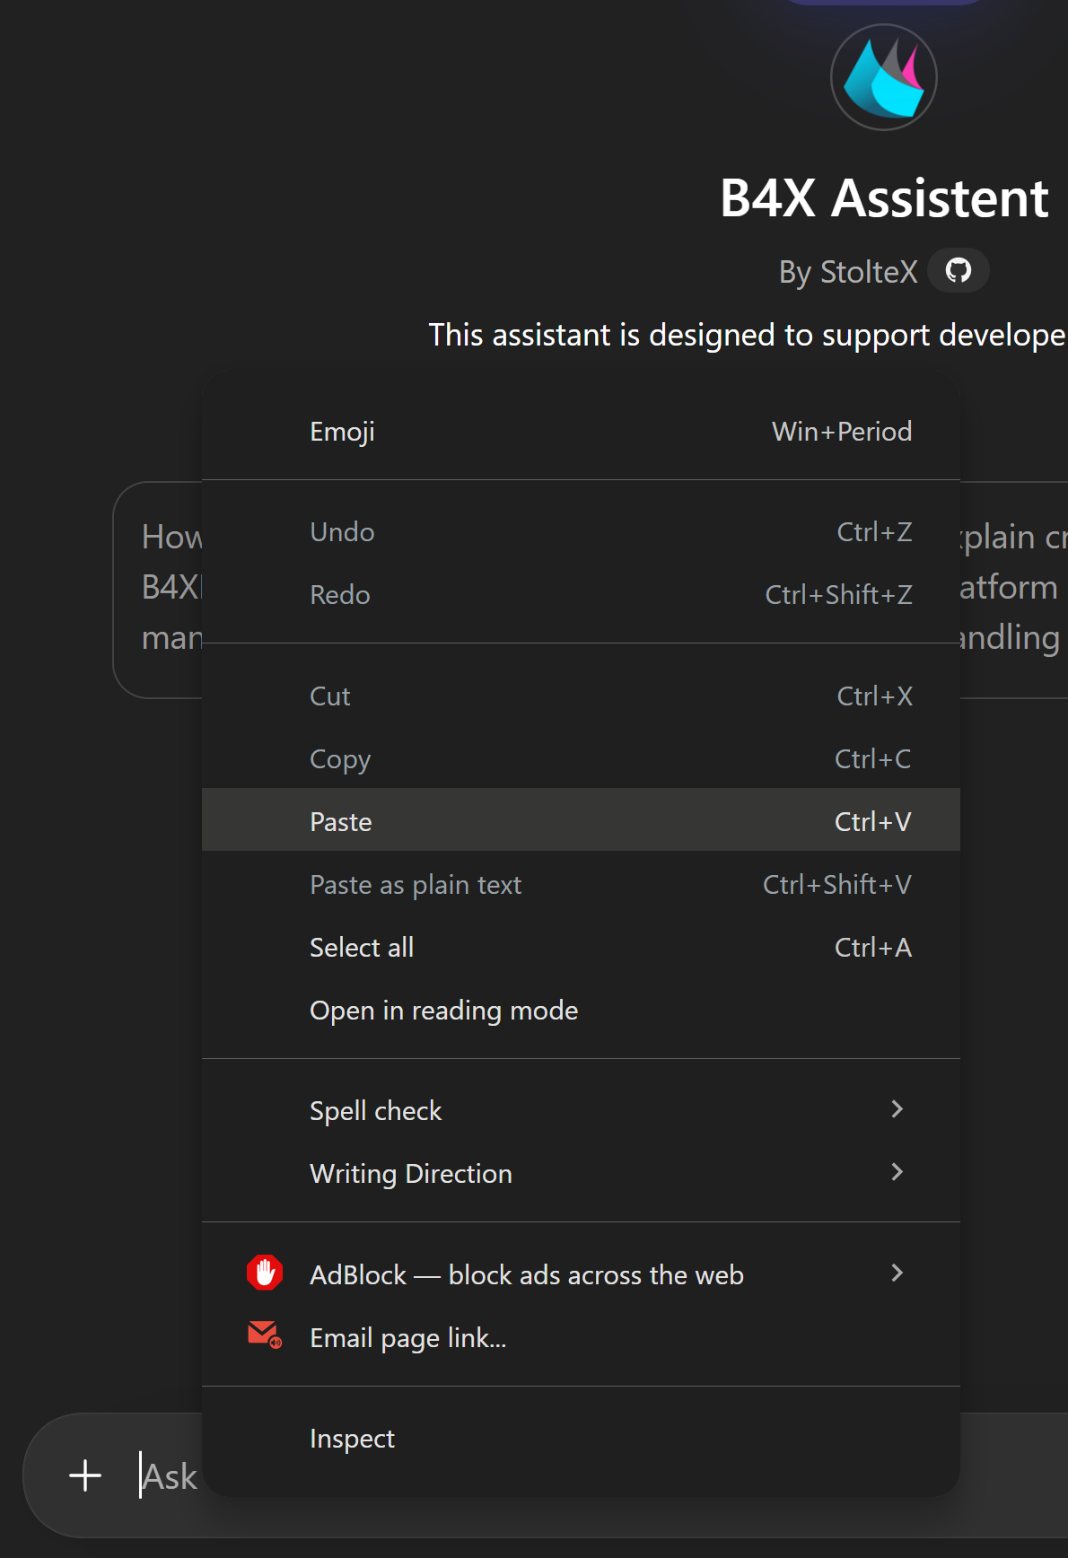Viewport: 1068px width, 1558px height.
Task: Click the Writing Direction menu label
Action: (x=411, y=1173)
